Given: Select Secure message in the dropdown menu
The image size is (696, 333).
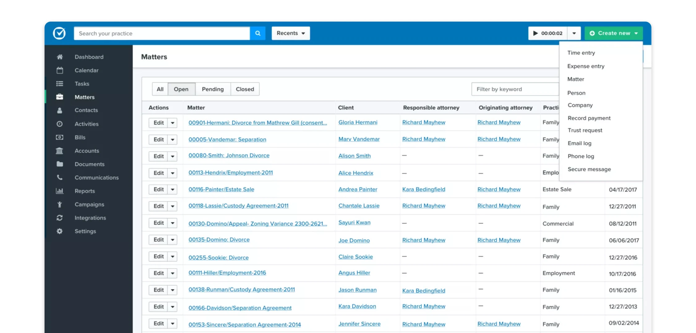Looking at the screenshot, I should [x=589, y=169].
